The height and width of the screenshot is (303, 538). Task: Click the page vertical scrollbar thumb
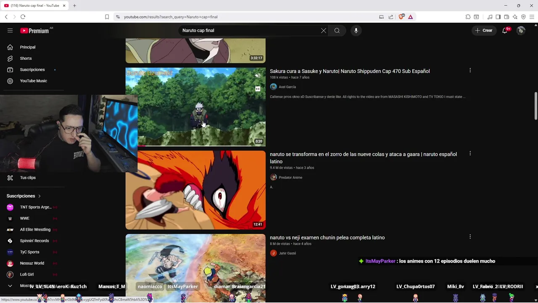coord(535,106)
